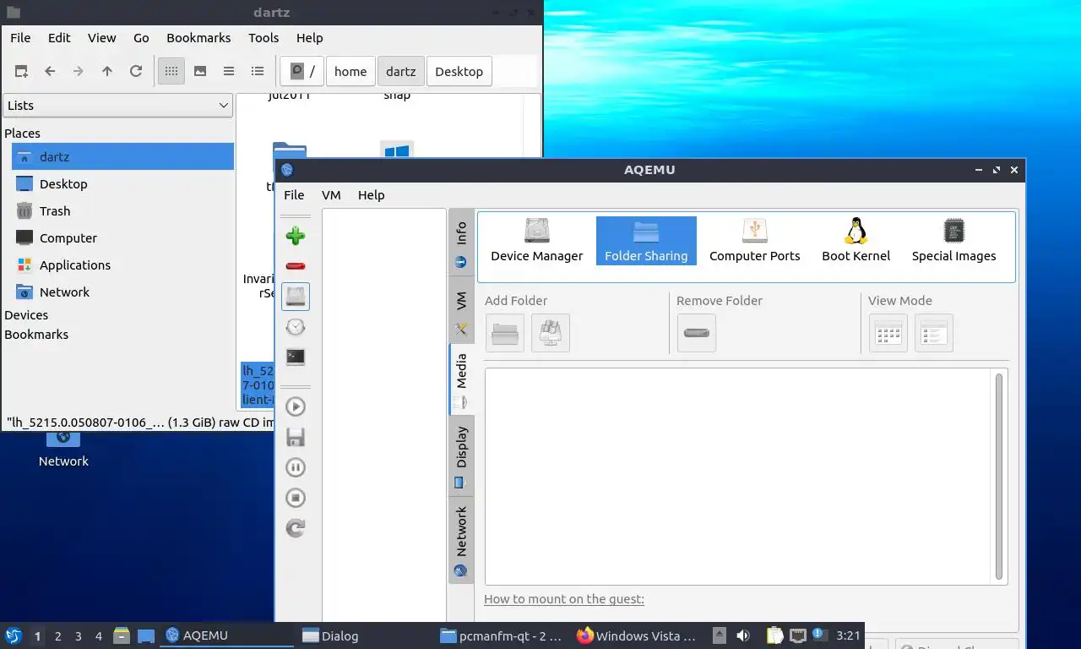The width and height of the screenshot is (1081, 649).
Task: Go back in file manager
Action: (50, 71)
